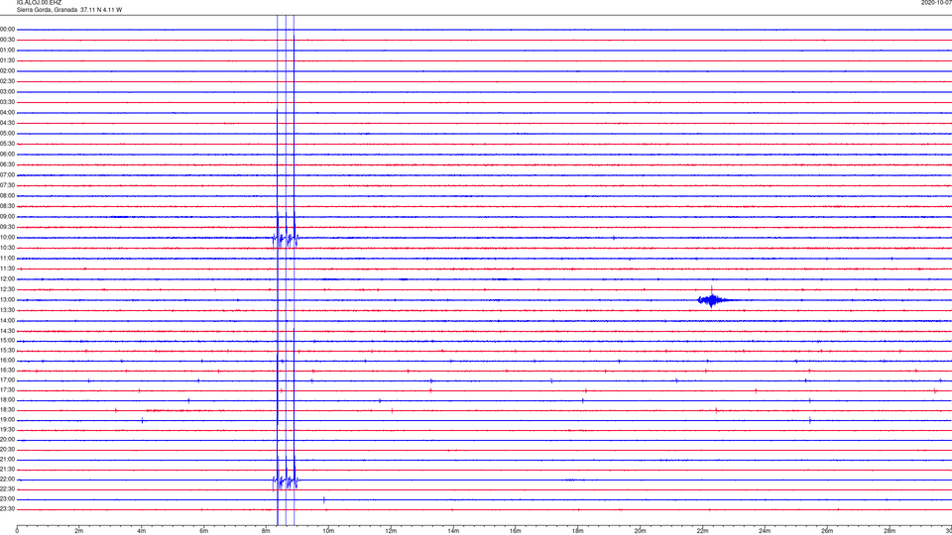Click the 18m tick label
952x535 pixels.
pos(577,531)
